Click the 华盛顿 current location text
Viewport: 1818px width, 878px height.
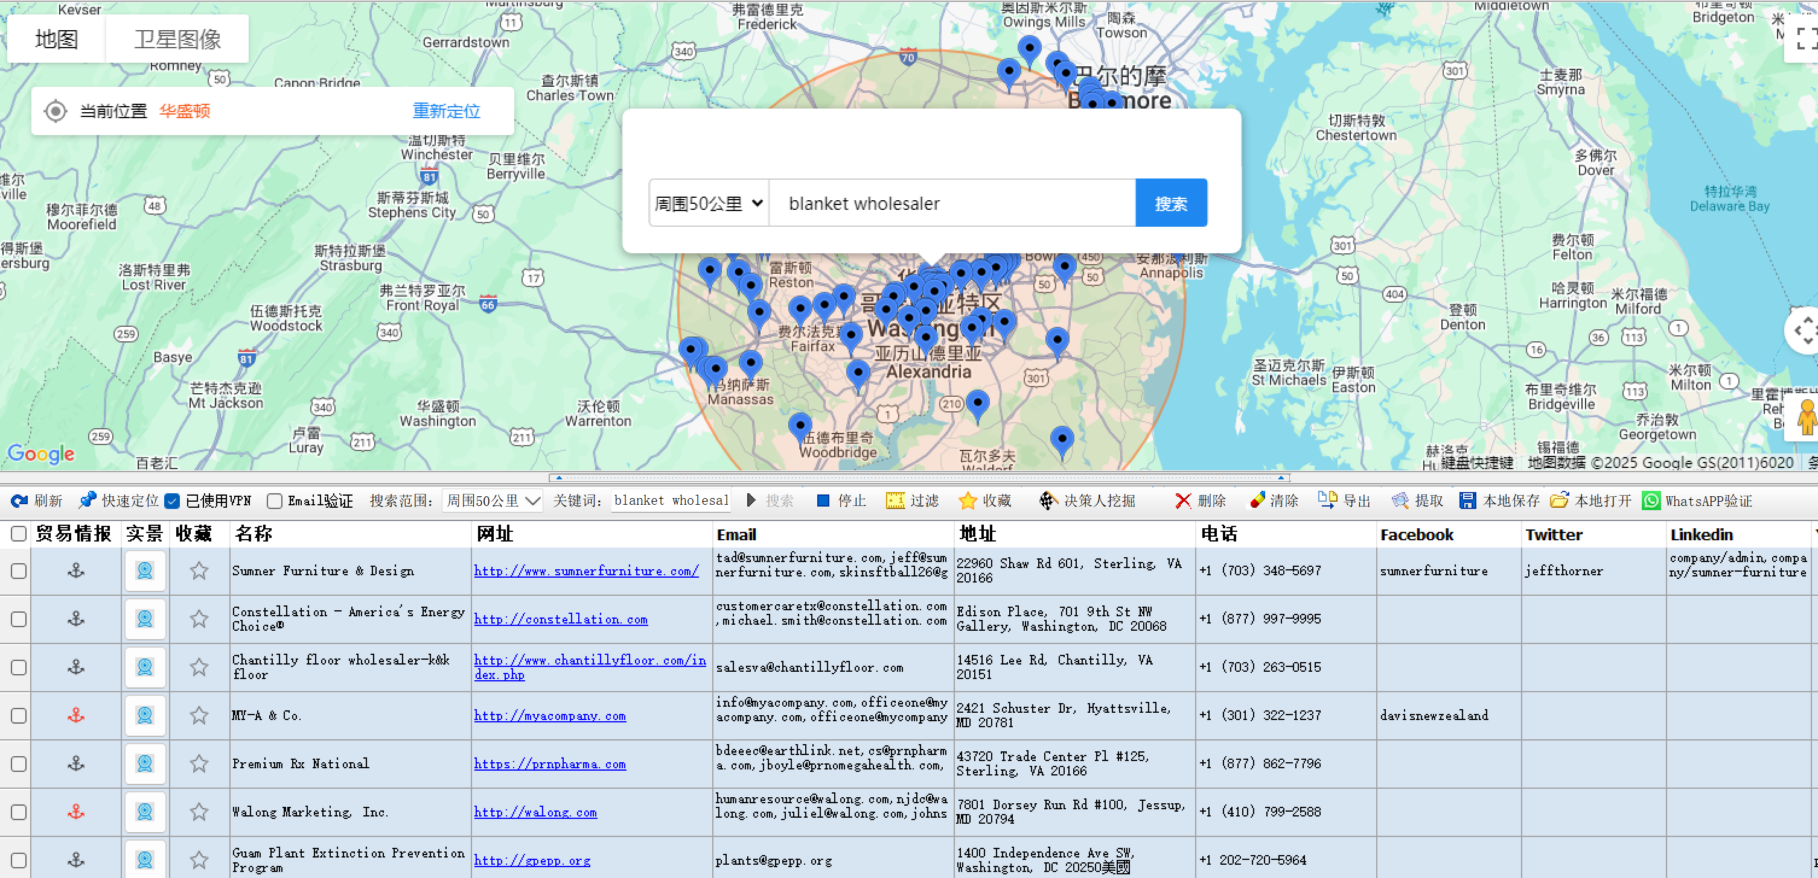pos(184,111)
